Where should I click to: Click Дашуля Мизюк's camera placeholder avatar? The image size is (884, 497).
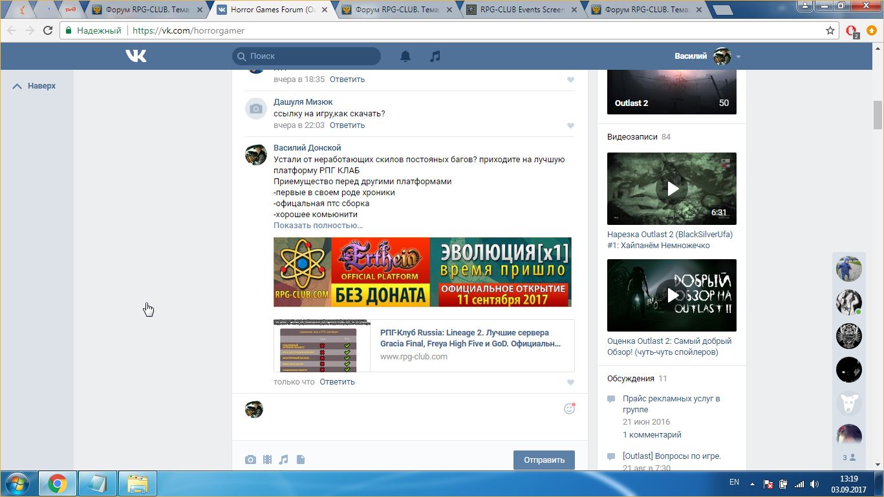[x=256, y=109]
